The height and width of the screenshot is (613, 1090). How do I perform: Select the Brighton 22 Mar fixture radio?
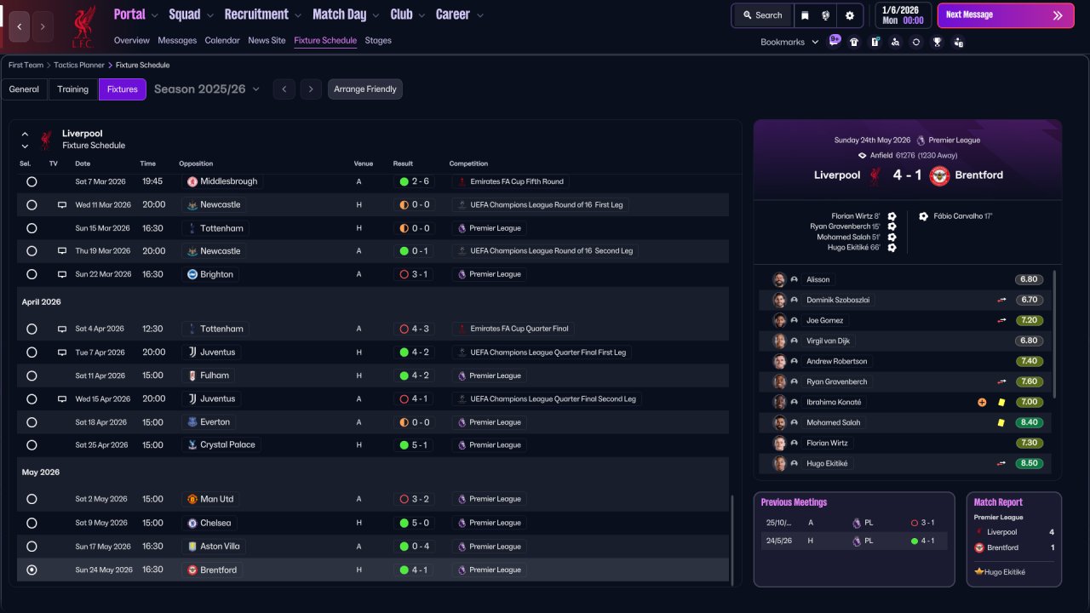tap(32, 275)
